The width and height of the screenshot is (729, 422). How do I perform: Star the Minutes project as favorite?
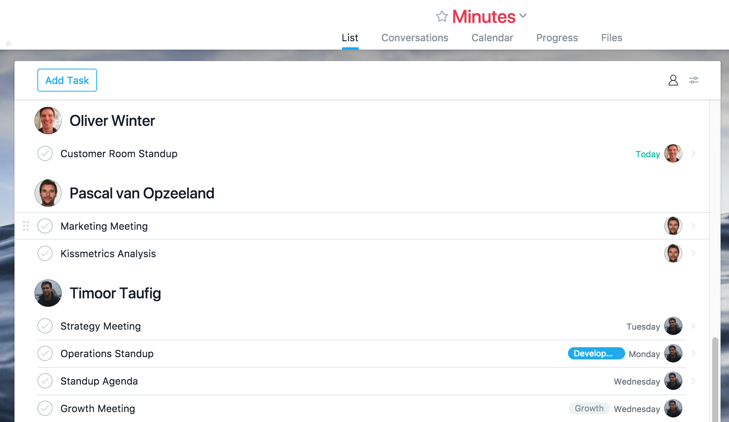coord(442,16)
